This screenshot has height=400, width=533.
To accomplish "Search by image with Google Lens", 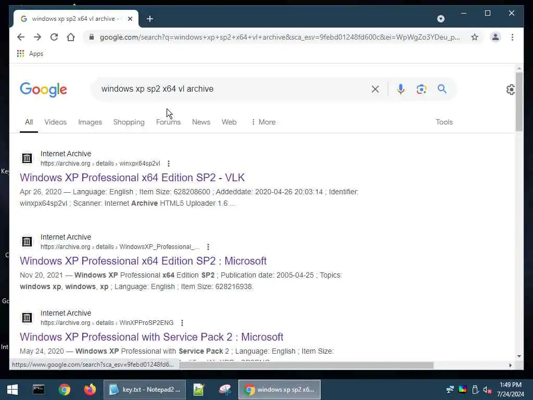I will point(422,89).
